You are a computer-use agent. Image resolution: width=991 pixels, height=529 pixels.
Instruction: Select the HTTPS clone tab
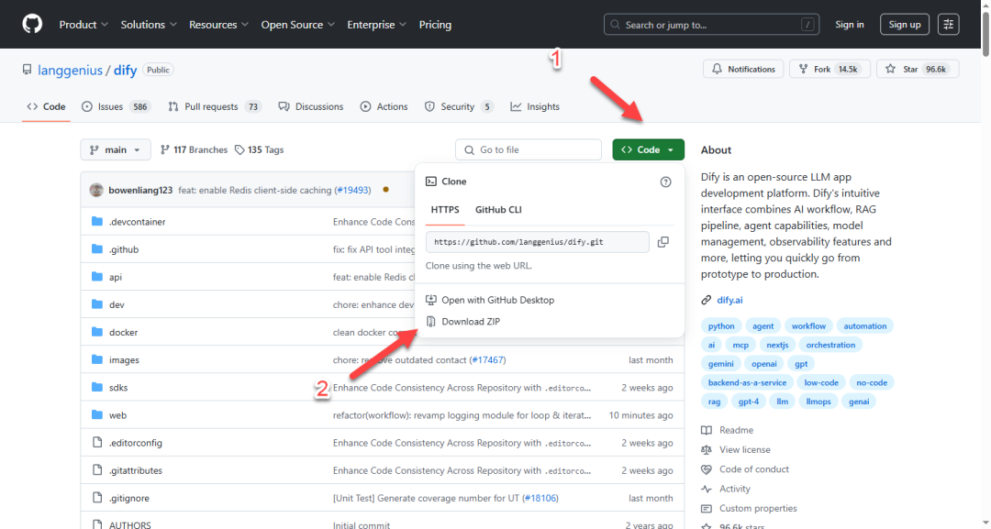point(445,210)
